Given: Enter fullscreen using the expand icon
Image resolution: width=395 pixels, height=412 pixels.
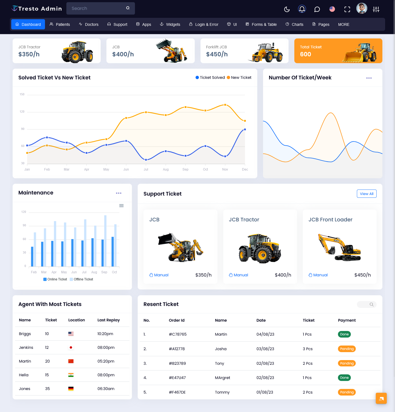Looking at the screenshot, I should coord(347,9).
